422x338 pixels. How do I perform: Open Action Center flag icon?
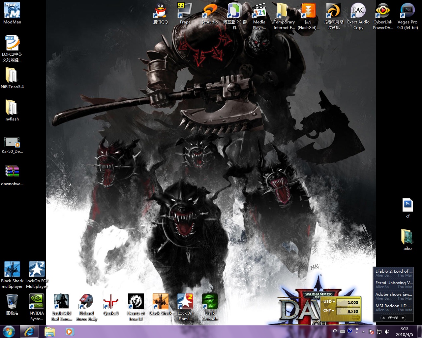371,332
